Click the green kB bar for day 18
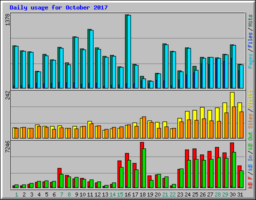The image size is (256, 200). tap(144, 168)
